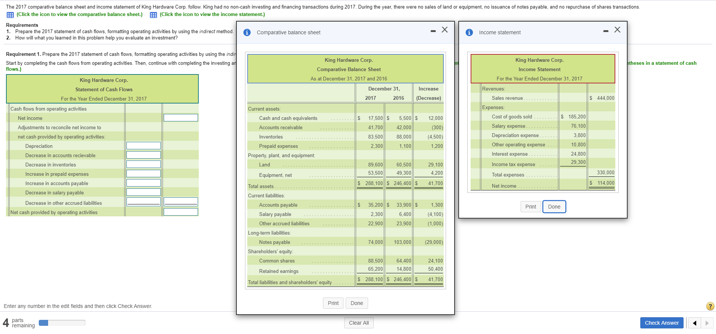The width and height of the screenshot is (716, 334).
Task: Click the '444,000' sales revenue value
Action: tap(605, 98)
